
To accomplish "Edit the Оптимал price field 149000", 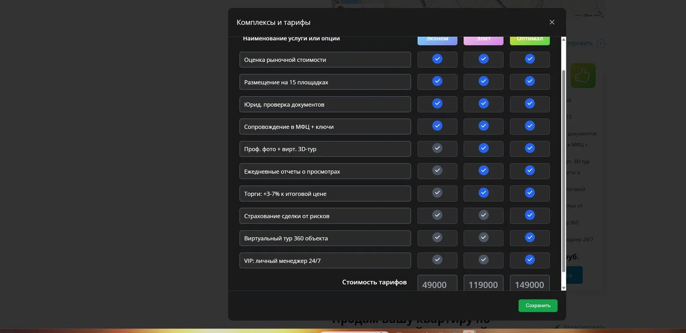I will [530, 283].
